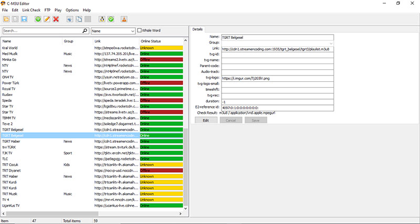Viewport: 420px width, 224px height.
Task: Select the TGRT Haber row
Action: coord(92,141)
